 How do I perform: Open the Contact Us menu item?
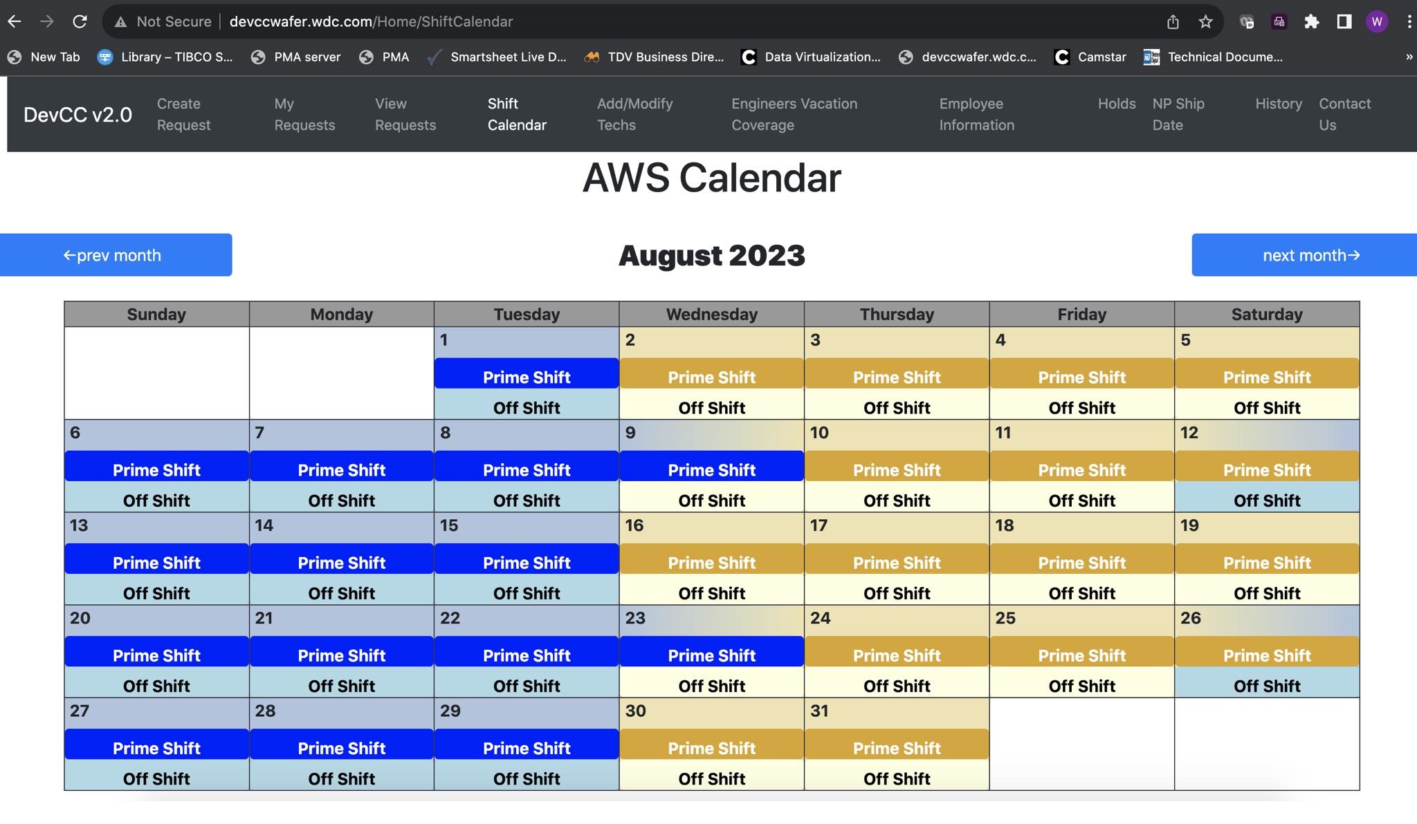1344,114
